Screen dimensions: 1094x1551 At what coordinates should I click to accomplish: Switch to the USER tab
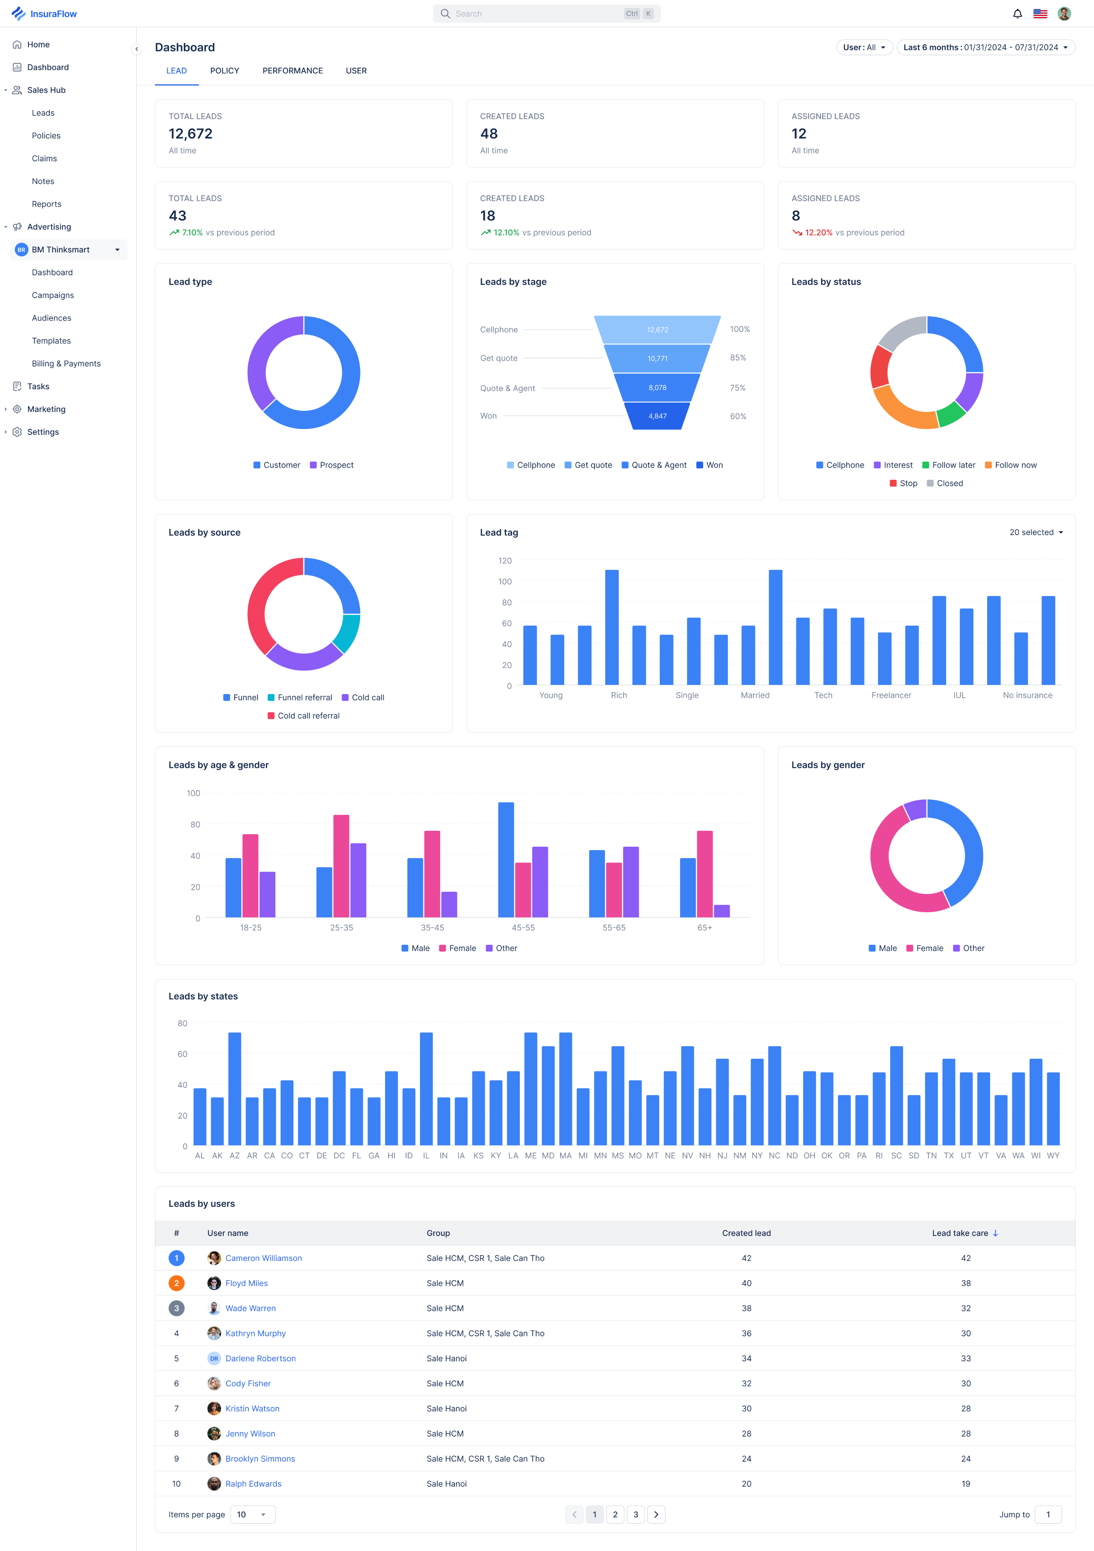[x=356, y=71]
